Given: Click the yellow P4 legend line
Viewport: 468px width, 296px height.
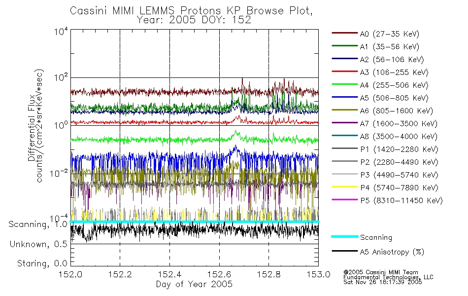Looking at the screenshot, I should tap(345, 187).
